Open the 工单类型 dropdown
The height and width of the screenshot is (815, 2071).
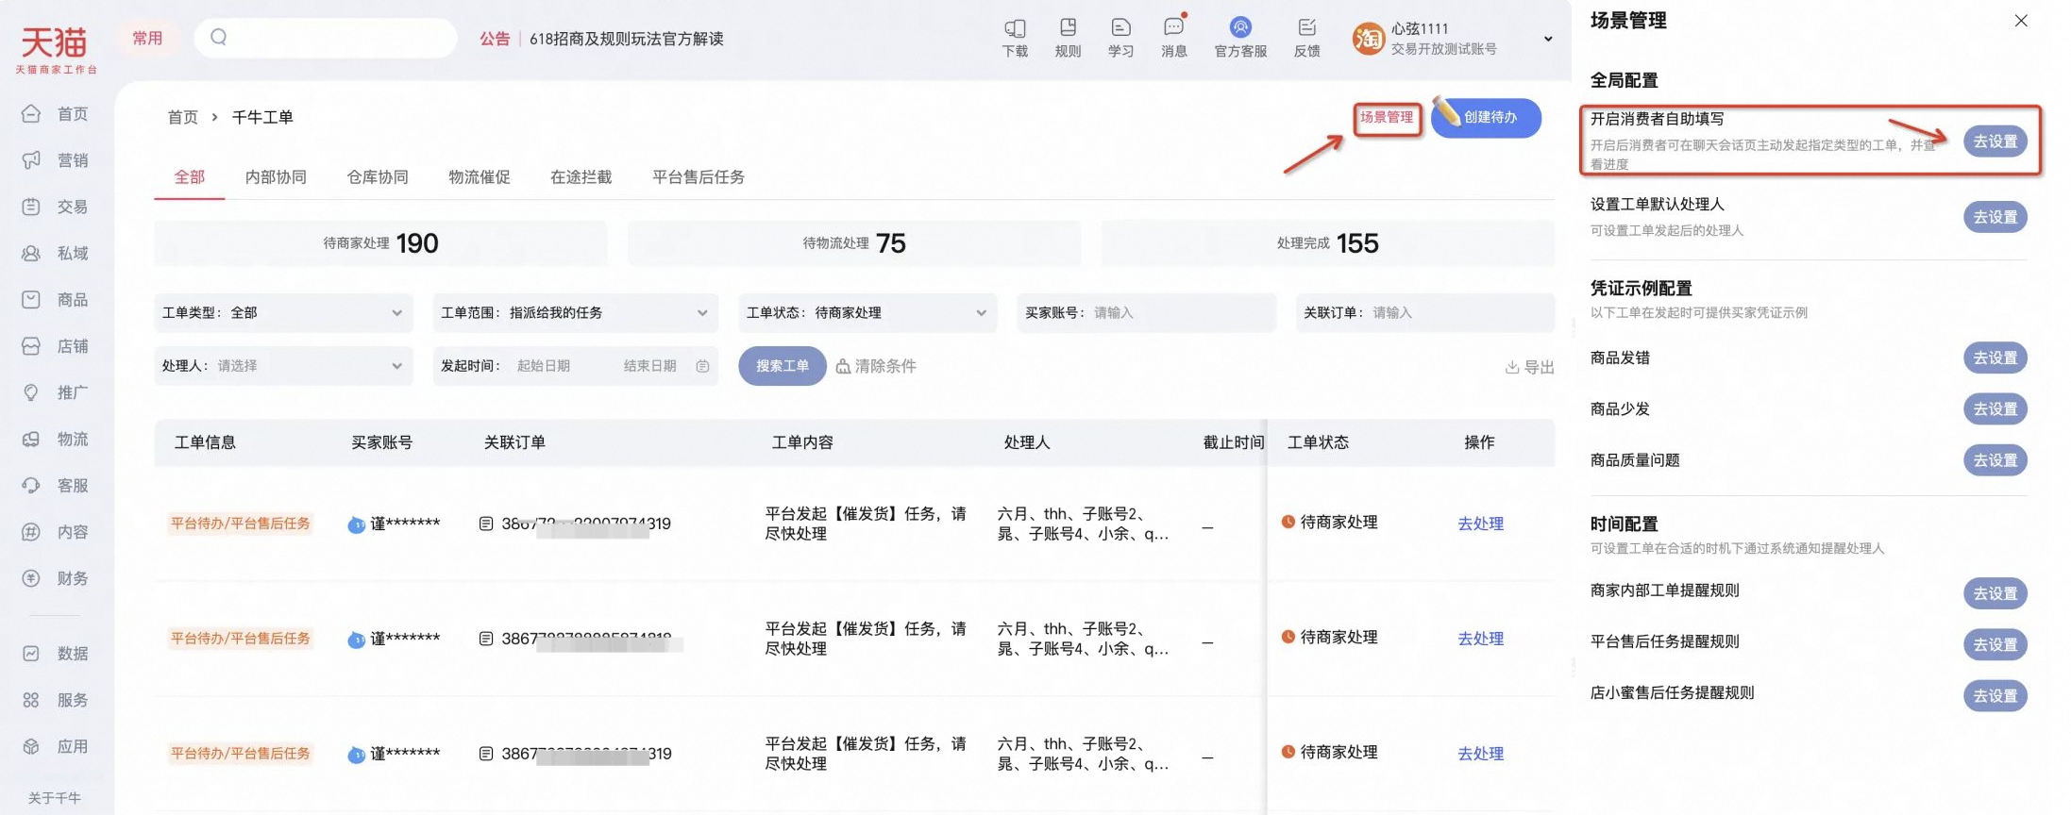point(283,313)
